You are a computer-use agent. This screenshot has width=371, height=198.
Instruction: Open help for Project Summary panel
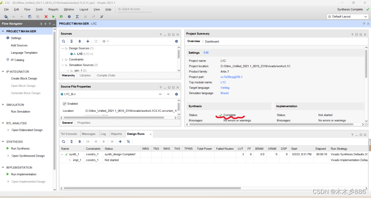[352, 34]
